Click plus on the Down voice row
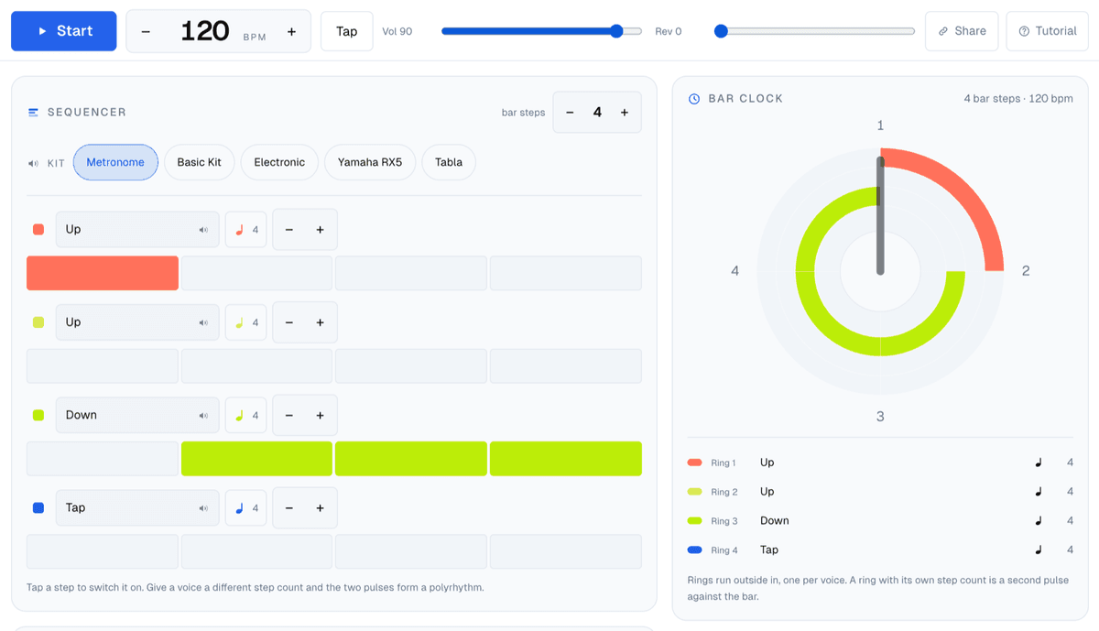Viewport: 1099px width, 631px height. click(320, 416)
